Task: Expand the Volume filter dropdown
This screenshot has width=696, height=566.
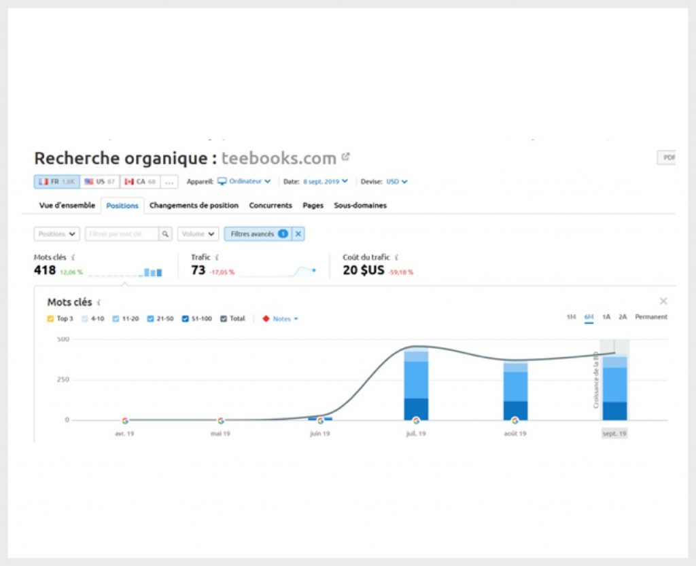Action: (x=198, y=234)
